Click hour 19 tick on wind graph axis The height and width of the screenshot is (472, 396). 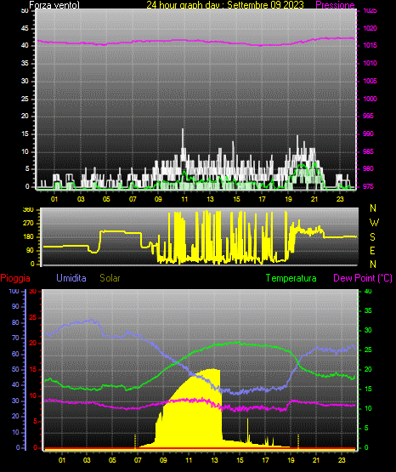(x=288, y=199)
